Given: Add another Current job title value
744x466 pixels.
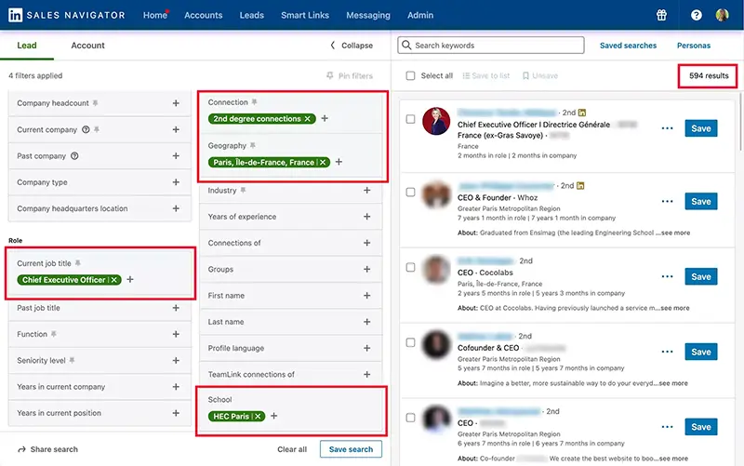Looking at the screenshot, I should (130, 279).
